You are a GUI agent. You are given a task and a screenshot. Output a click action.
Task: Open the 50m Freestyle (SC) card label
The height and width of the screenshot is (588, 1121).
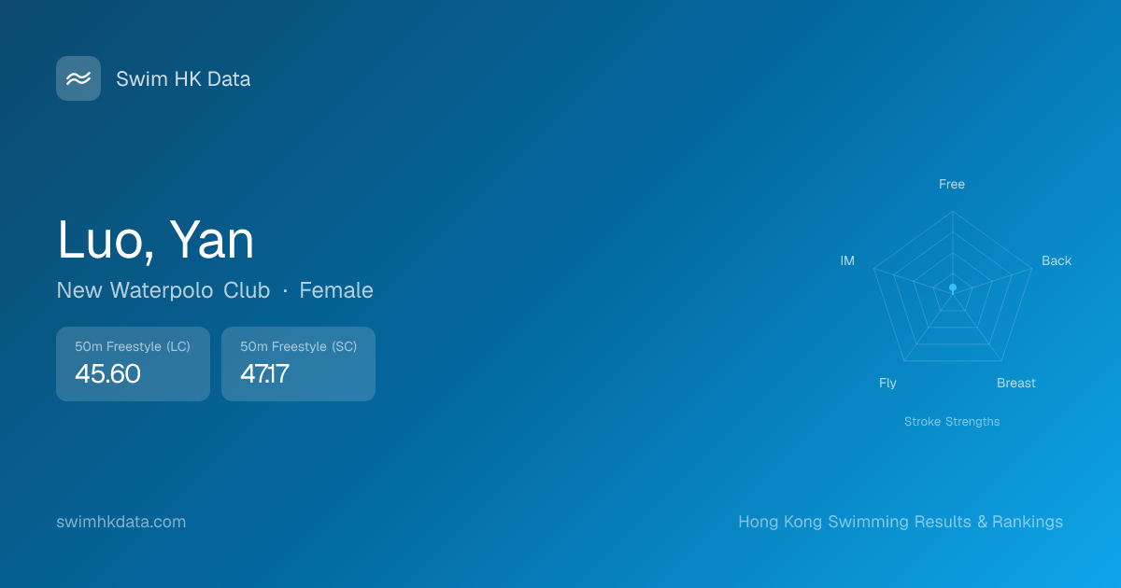click(298, 346)
